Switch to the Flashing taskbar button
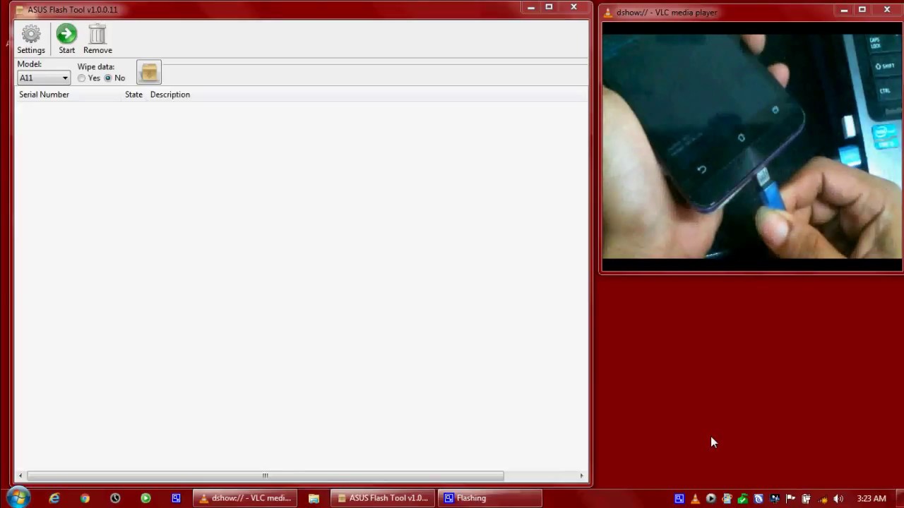This screenshot has height=508, width=904. [490, 498]
